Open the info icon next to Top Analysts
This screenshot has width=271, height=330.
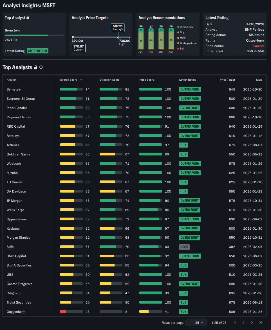[41, 67]
